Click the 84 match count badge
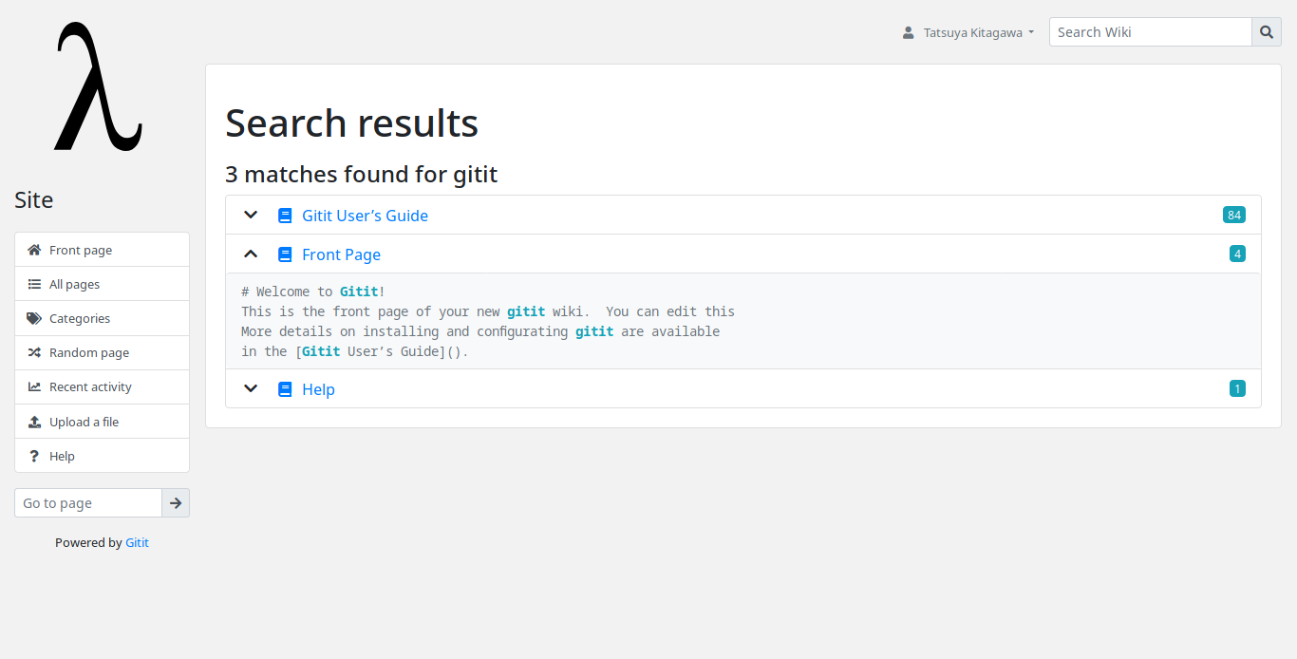Screen dimensions: 1297x659 click(x=1234, y=215)
